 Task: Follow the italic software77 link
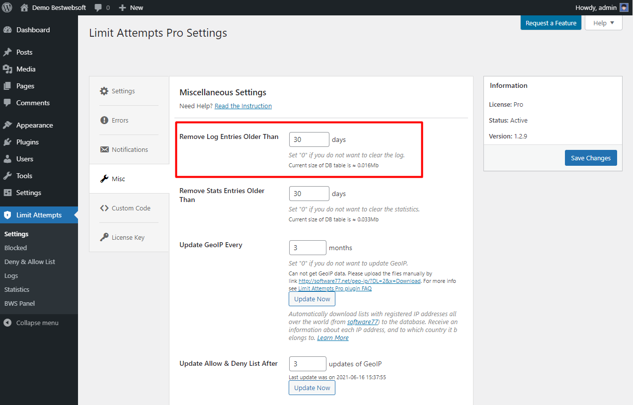pos(363,322)
